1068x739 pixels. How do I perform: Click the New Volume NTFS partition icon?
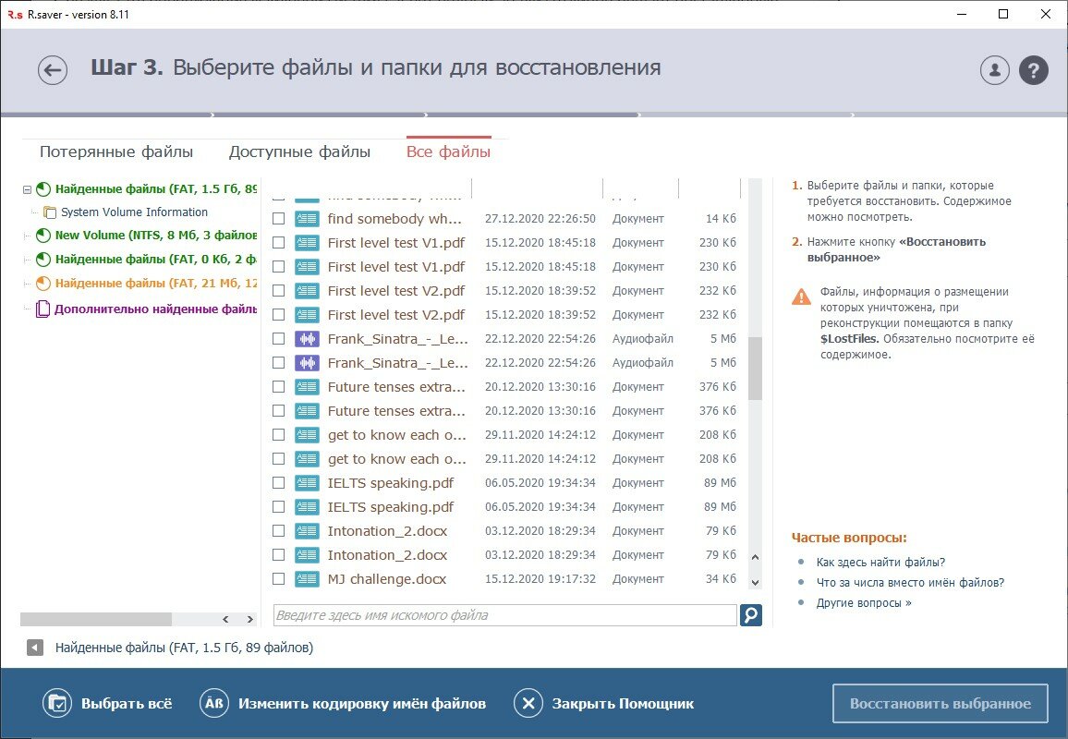pyautogui.click(x=43, y=236)
